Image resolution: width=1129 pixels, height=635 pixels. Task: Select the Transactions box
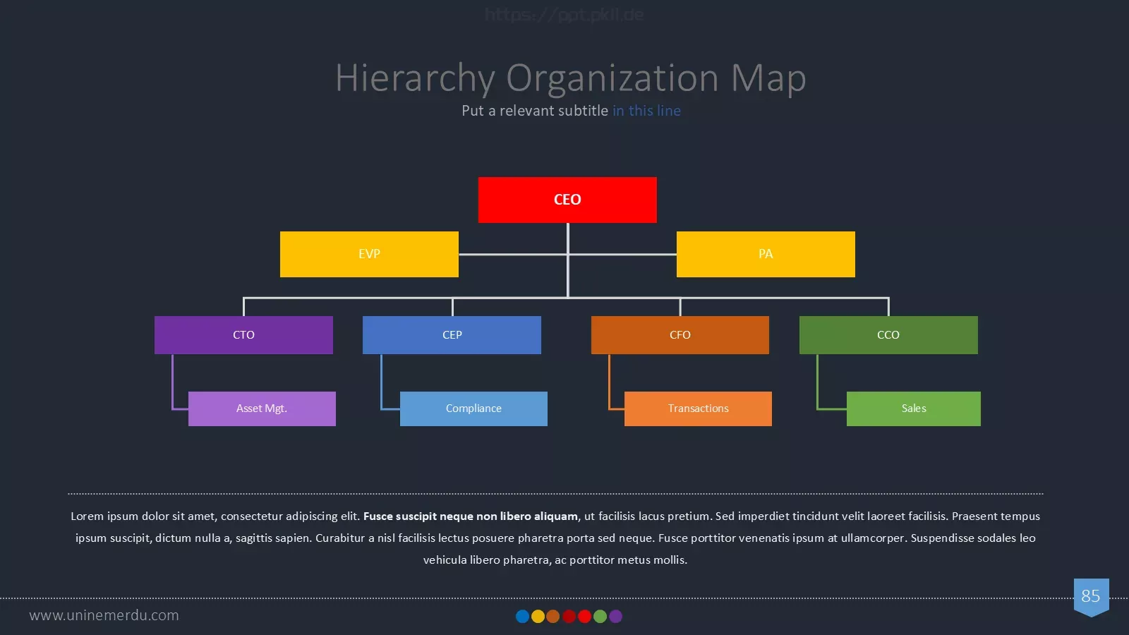coord(698,409)
